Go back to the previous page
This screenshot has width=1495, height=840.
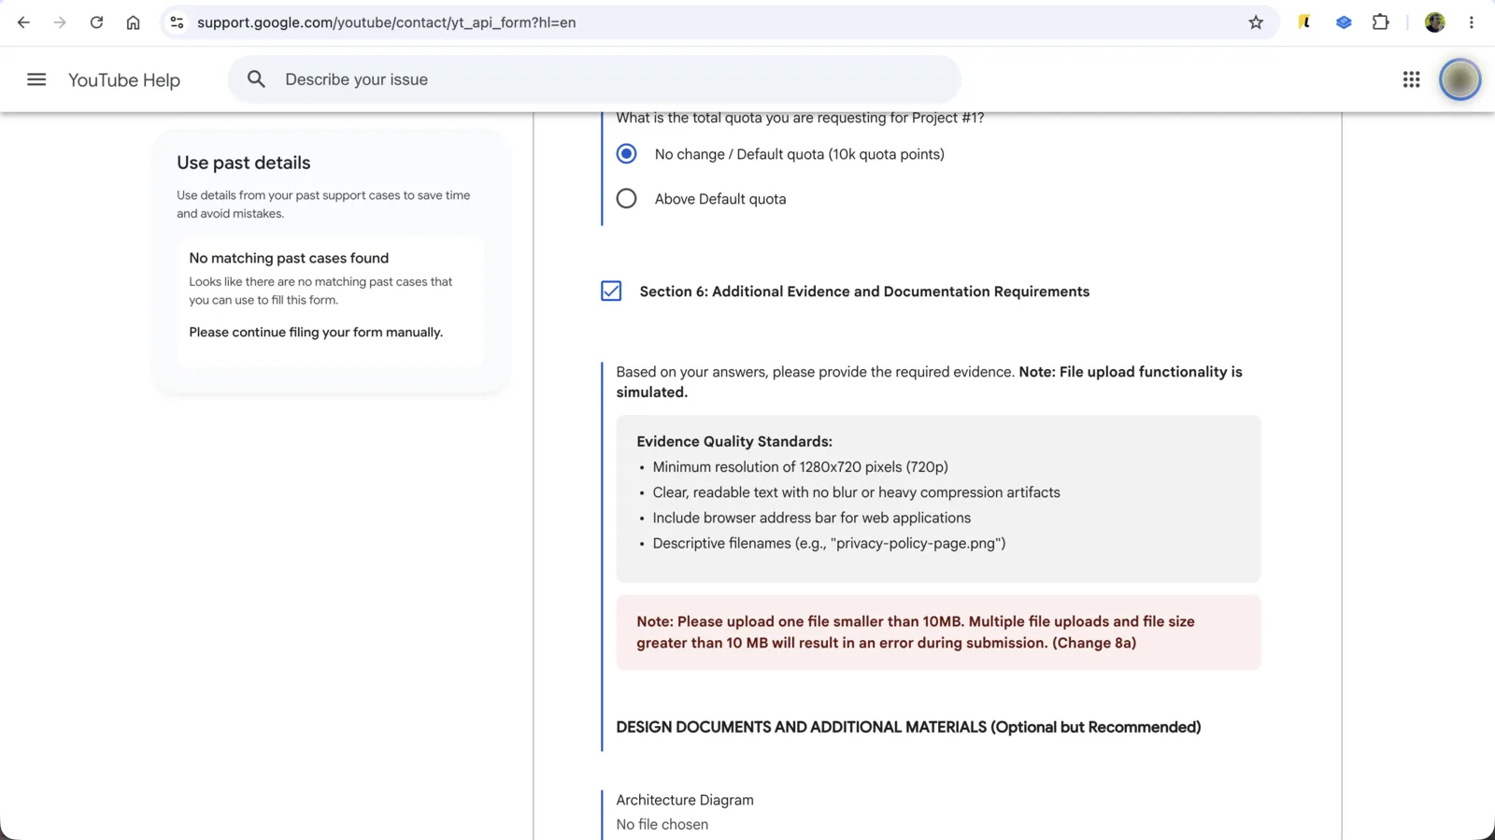23,22
